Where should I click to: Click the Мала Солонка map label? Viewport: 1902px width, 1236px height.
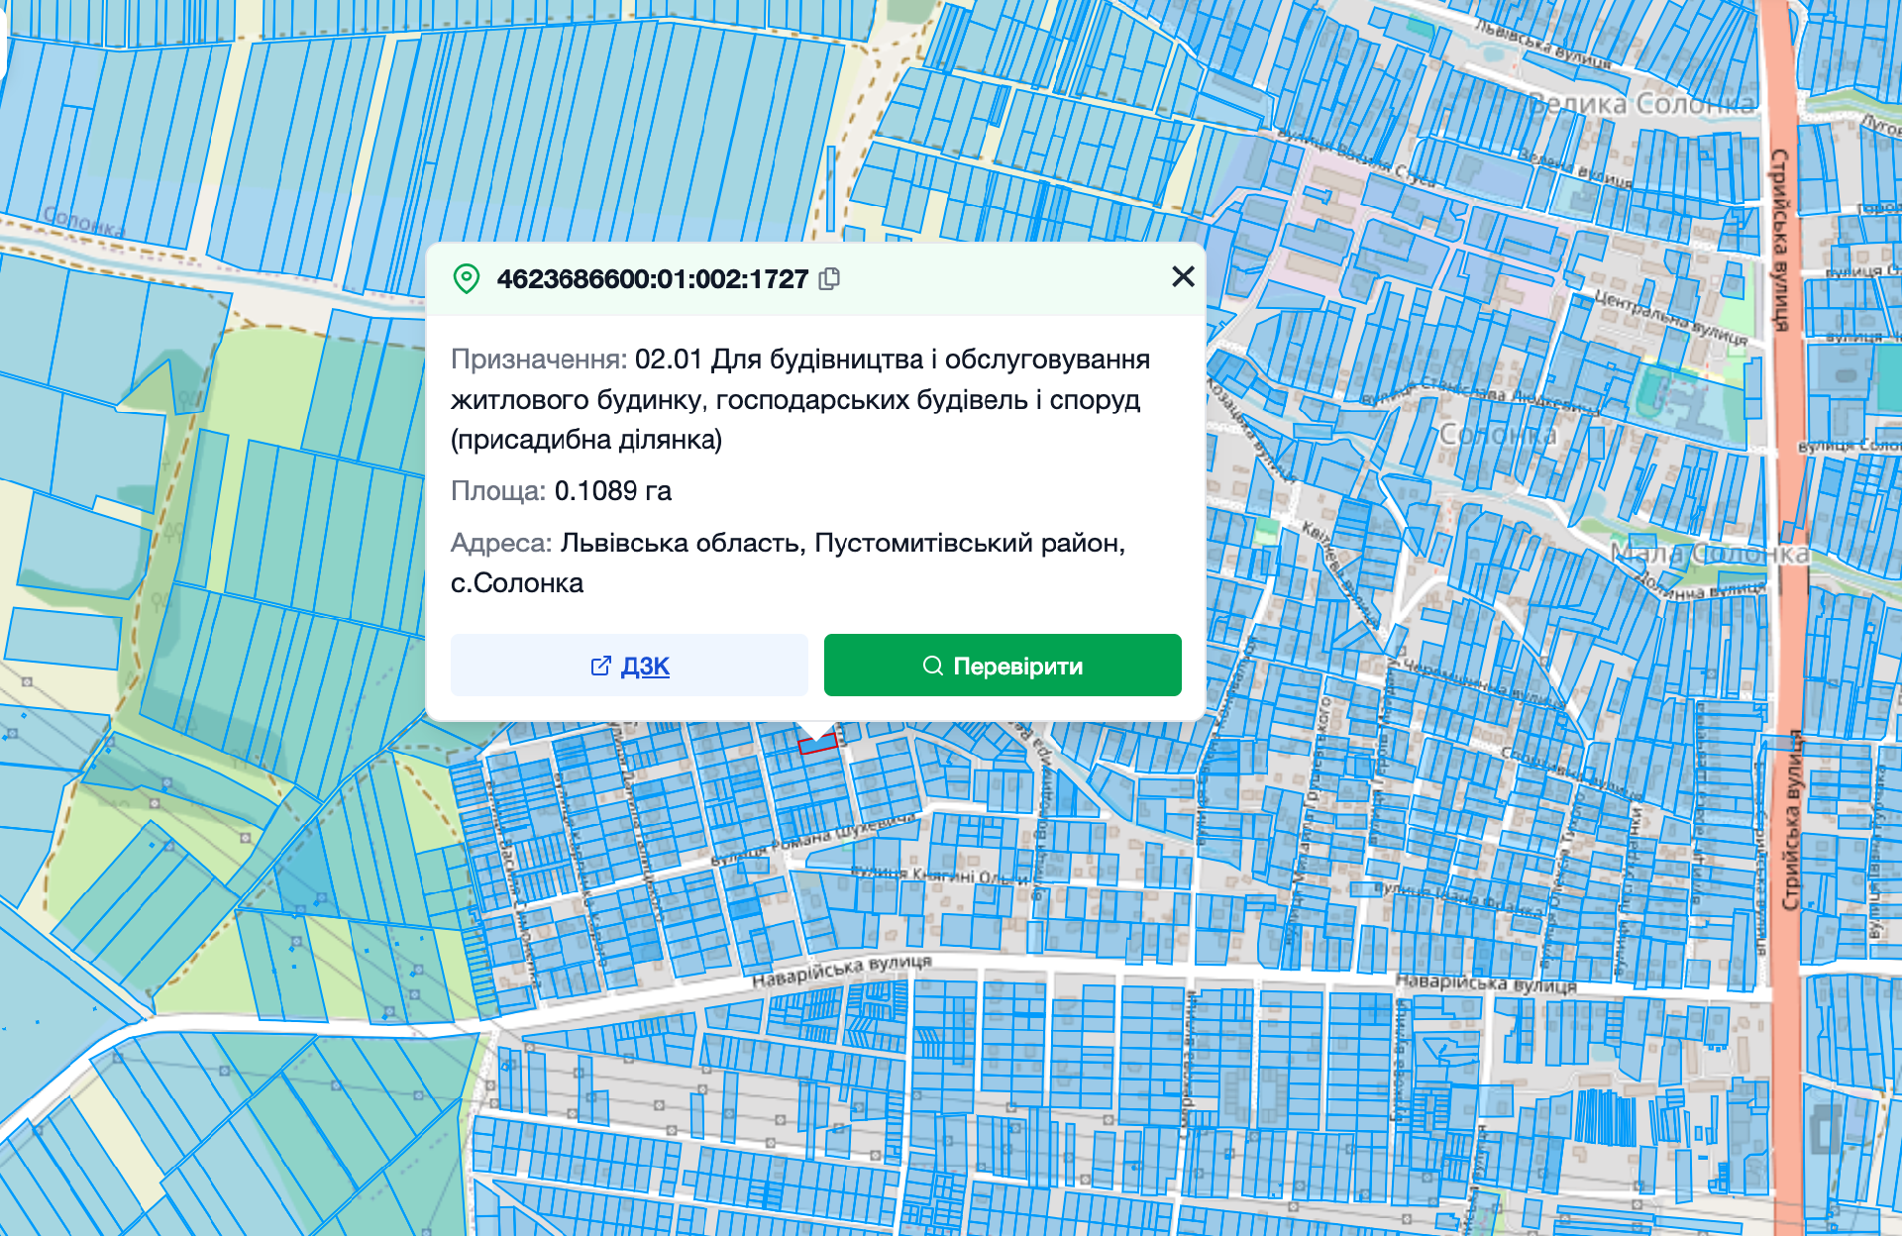click(x=1709, y=553)
